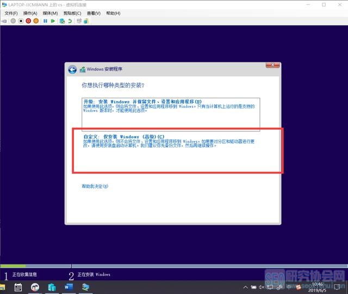Screen dimensions: 348x294
Task: Open File Explorer from taskbar edge
Action: [x=2, y=287]
